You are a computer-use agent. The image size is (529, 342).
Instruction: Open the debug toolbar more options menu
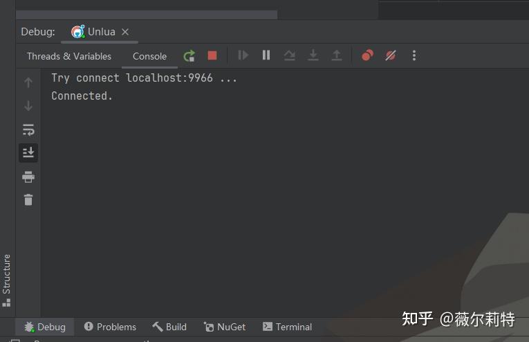(x=414, y=55)
